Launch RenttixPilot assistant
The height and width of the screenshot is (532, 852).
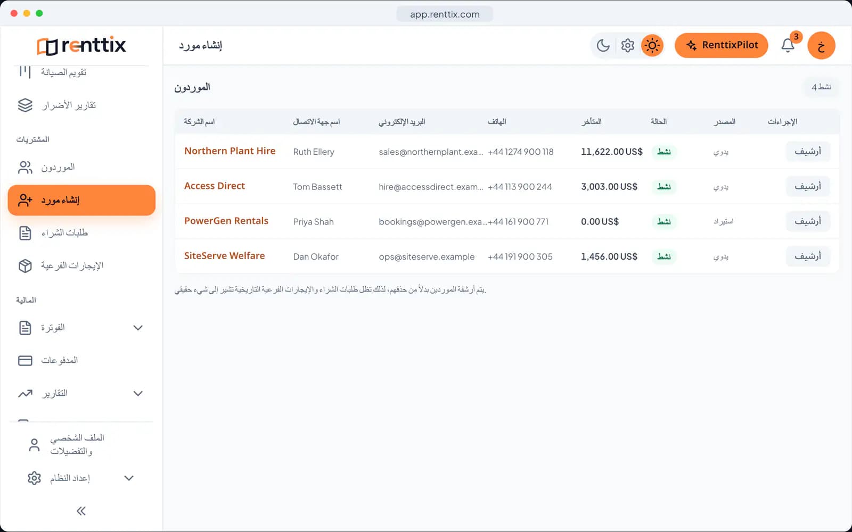click(x=722, y=45)
